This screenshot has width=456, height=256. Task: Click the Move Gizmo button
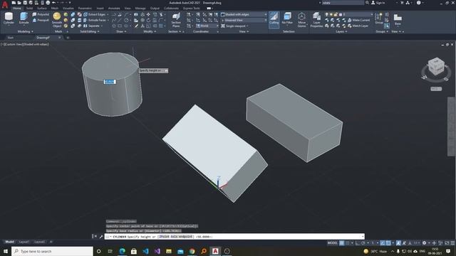coord(301,20)
